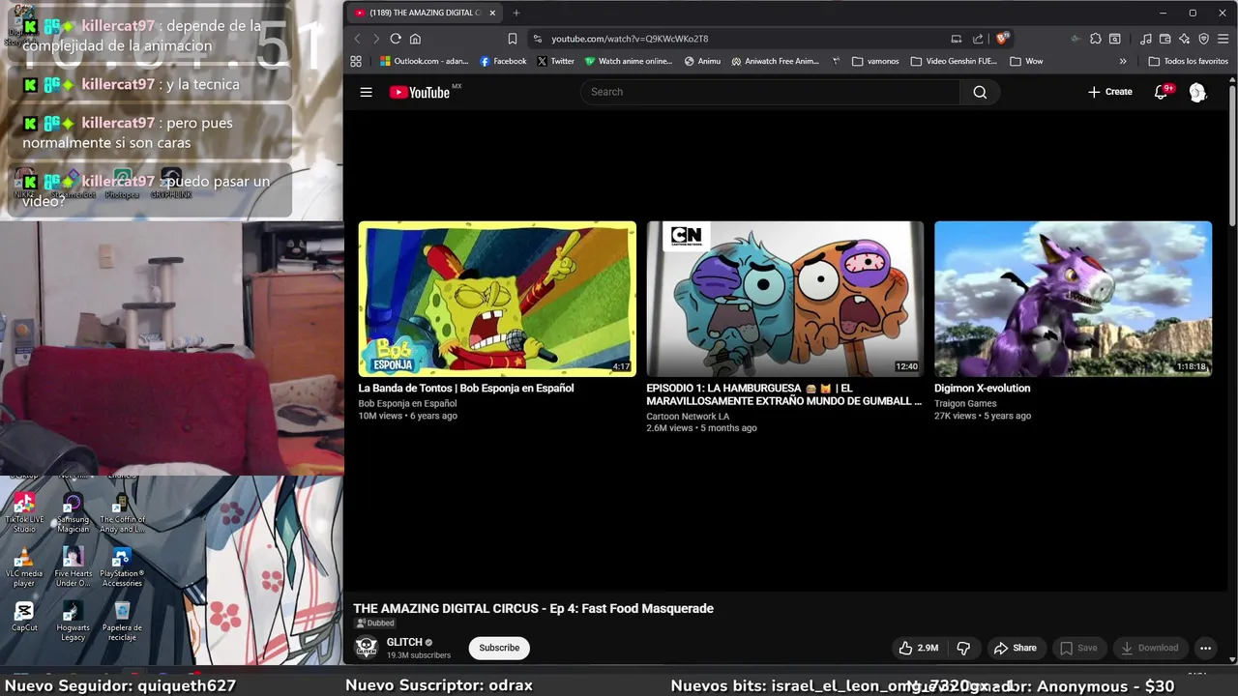Close THE AMAZING DIGITAL CIRCUS tab

coord(492,13)
